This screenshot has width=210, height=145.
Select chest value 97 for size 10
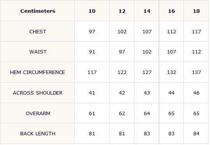click(x=92, y=31)
